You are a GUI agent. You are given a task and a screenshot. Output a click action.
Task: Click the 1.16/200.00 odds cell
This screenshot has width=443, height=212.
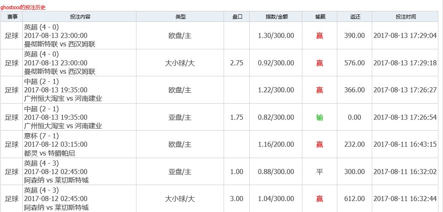pyautogui.click(x=276, y=145)
